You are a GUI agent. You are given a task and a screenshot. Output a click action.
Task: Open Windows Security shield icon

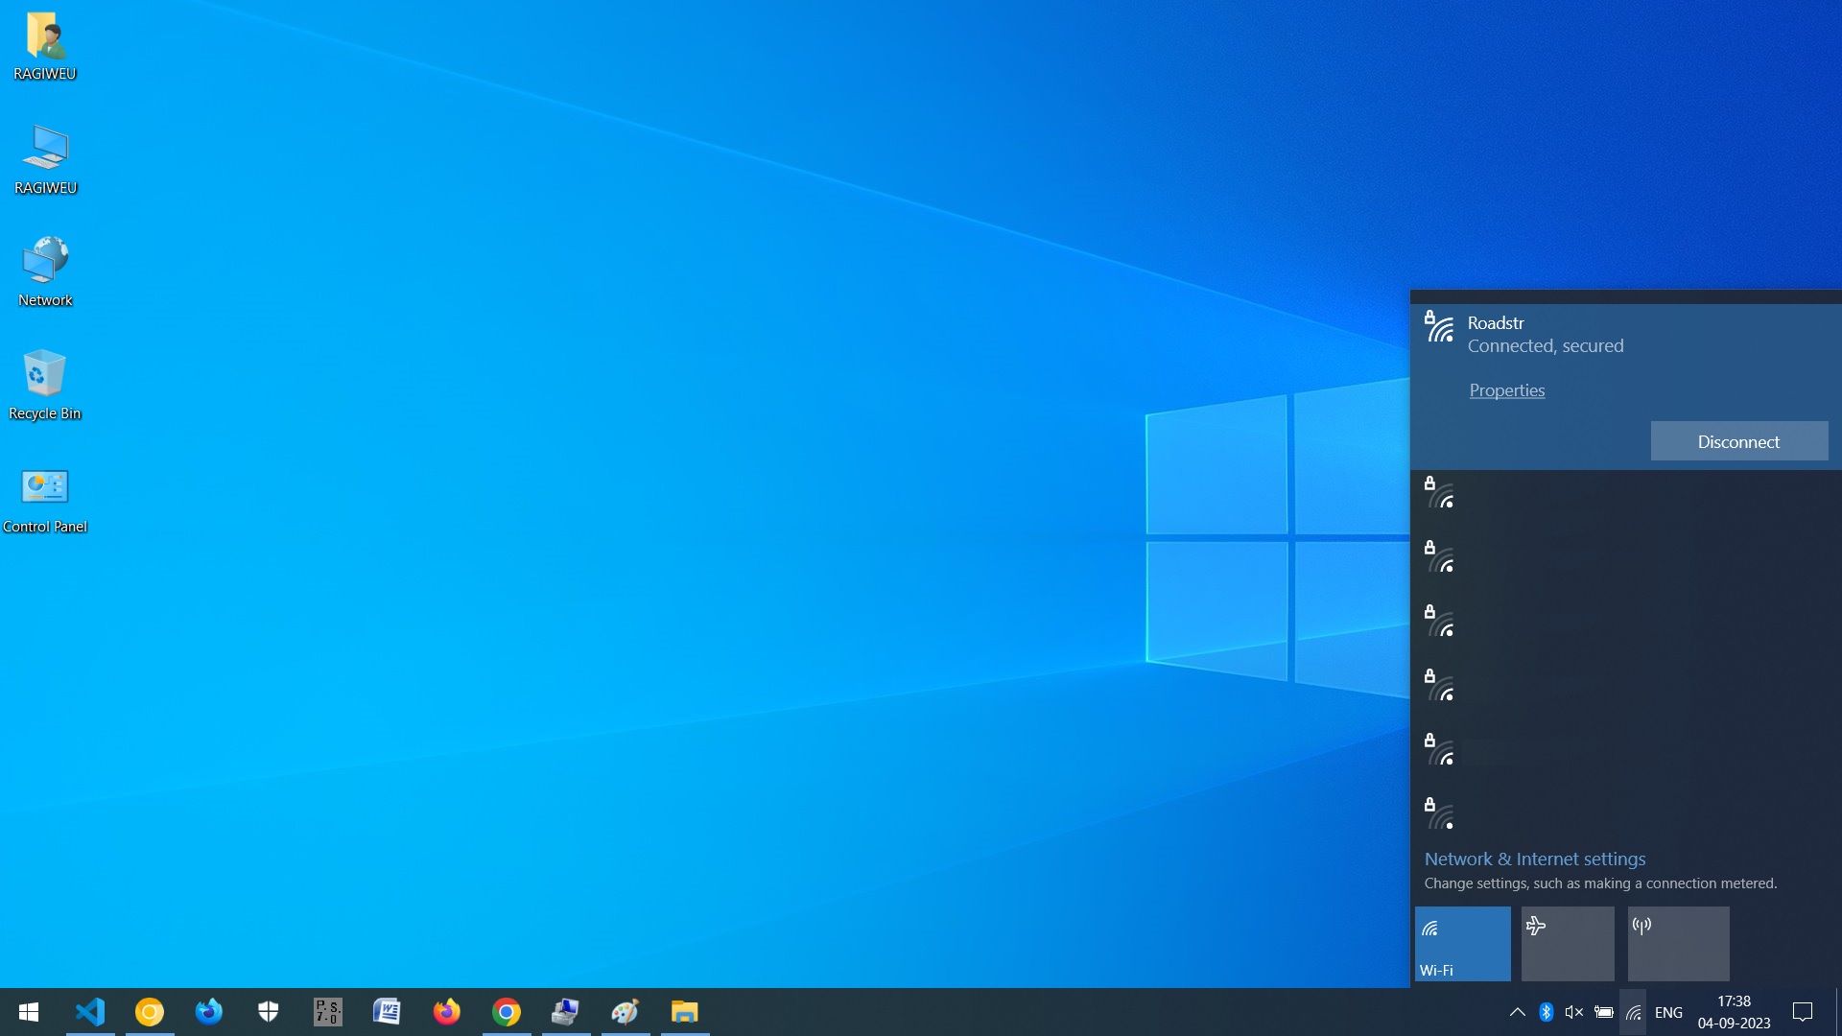point(269,1012)
